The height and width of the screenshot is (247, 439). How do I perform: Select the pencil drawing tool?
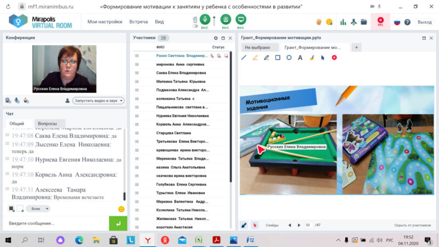(266, 58)
